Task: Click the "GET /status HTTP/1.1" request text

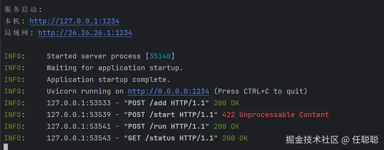Action: 170,138
